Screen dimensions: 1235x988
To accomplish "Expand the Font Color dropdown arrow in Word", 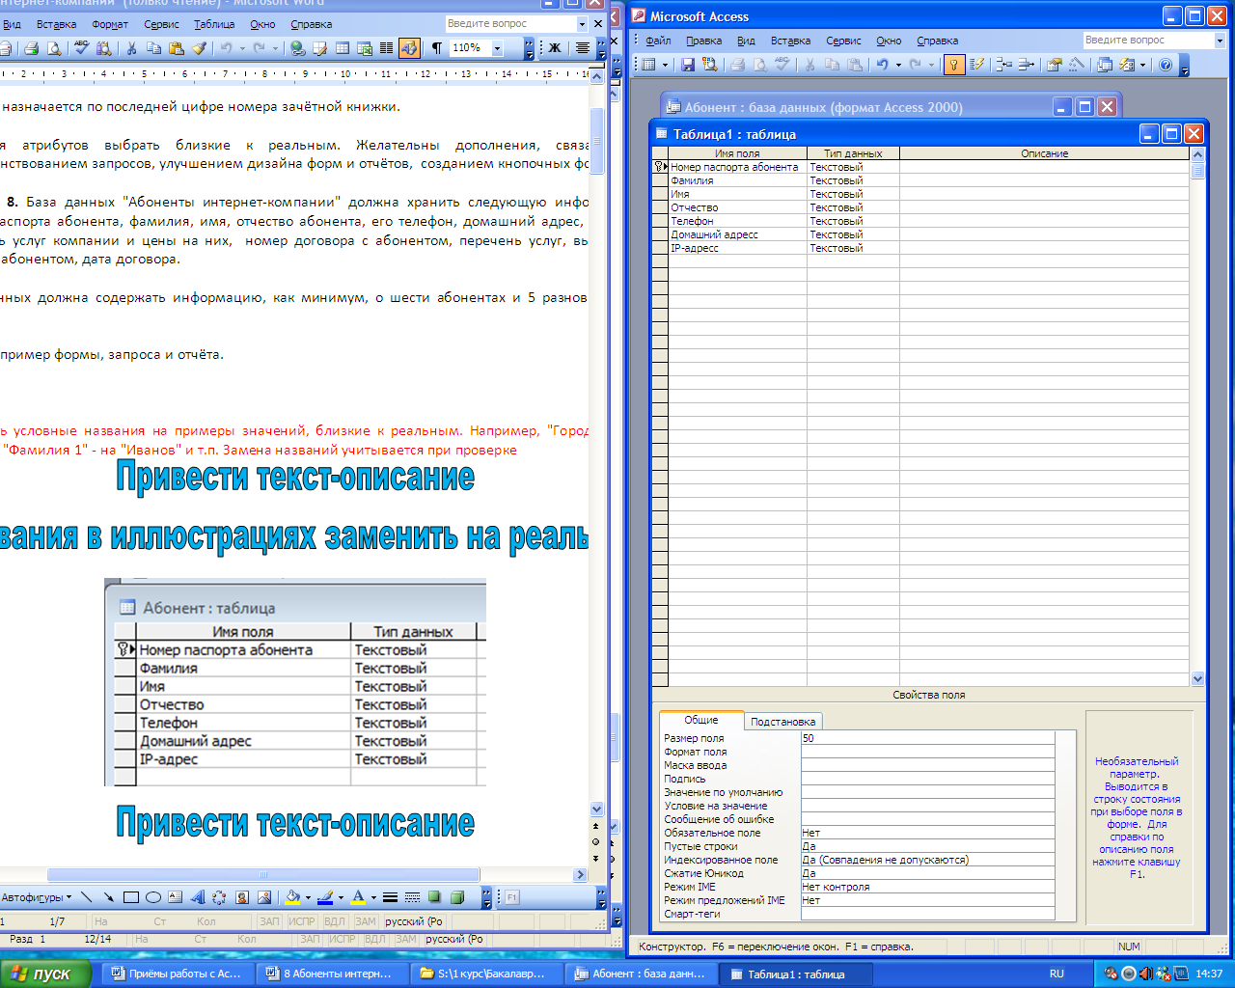I will [x=373, y=897].
